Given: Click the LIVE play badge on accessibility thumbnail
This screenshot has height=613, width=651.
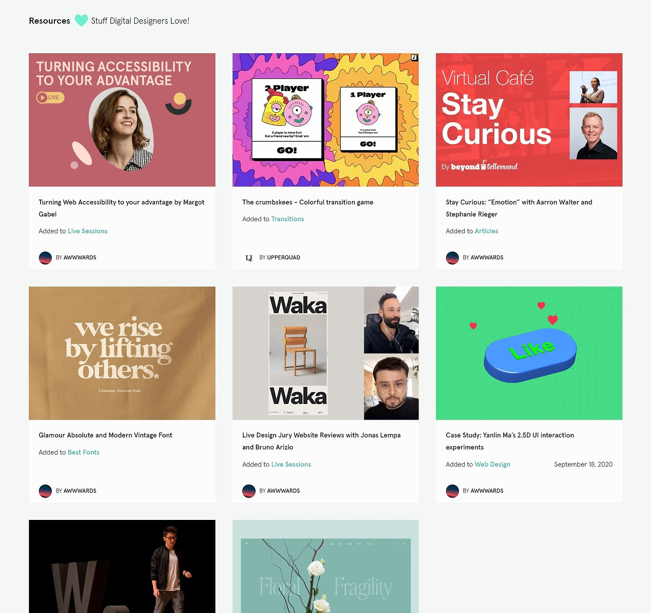Looking at the screenshot, I should (x=50, y=97).
